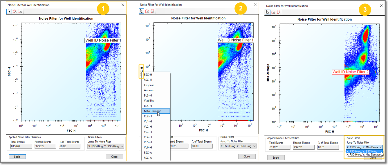
Task: Select the arrow pointer tool in window 2
Action: point(141,11)
